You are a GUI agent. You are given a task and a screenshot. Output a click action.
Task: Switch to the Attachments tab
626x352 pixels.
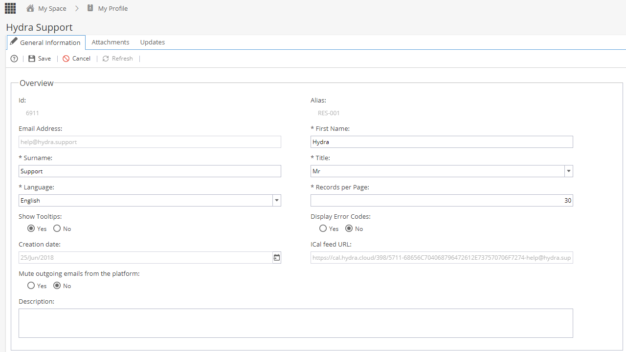pyautogui.click(x=111, y=42)
